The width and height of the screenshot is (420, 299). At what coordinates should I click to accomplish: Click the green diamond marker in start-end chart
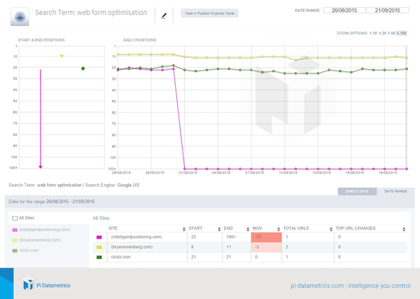click(83, 69)
